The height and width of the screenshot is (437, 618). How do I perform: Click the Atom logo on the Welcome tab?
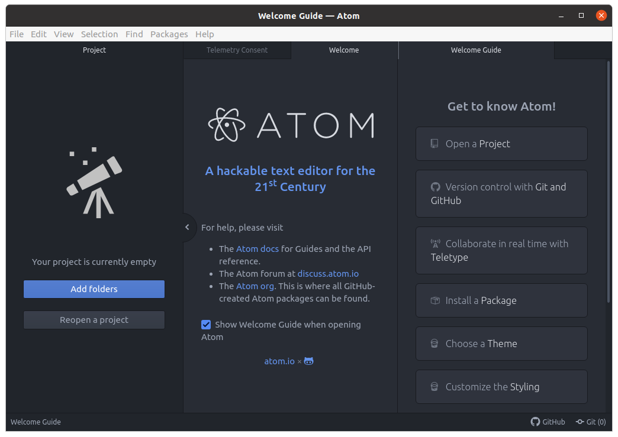pos(291,125)
